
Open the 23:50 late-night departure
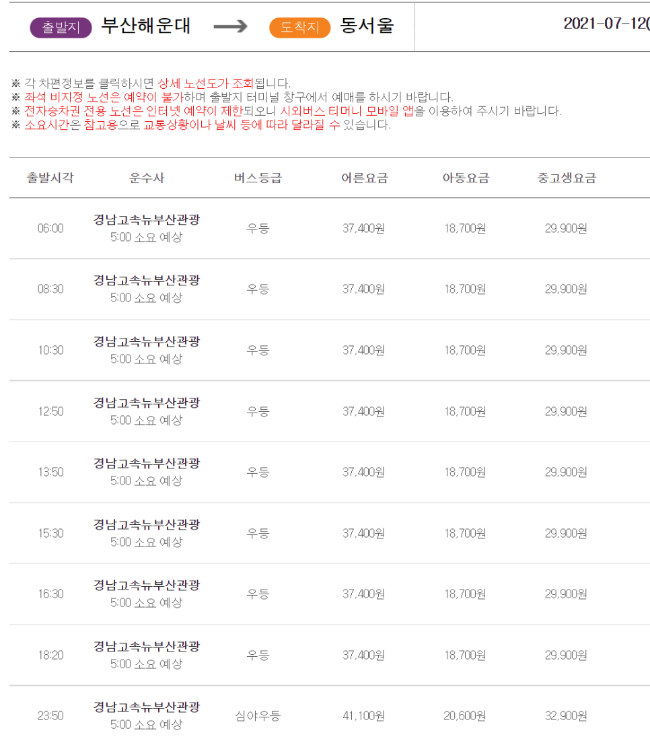click(x=50, y=715)
